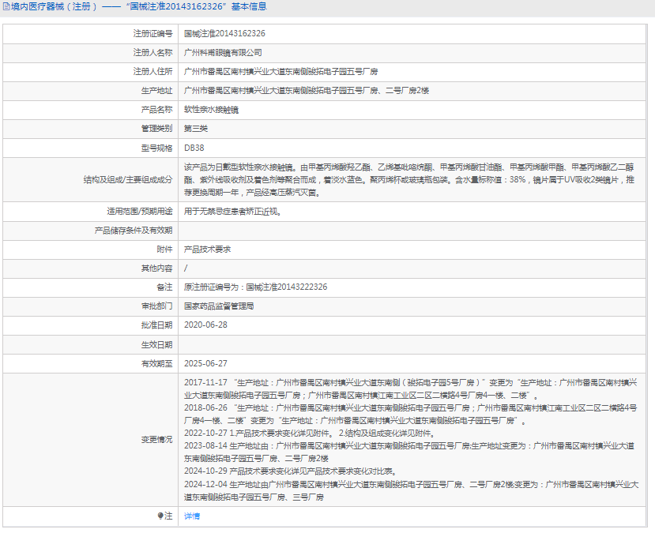Click the 变更情况 row label

pos(156,439)
